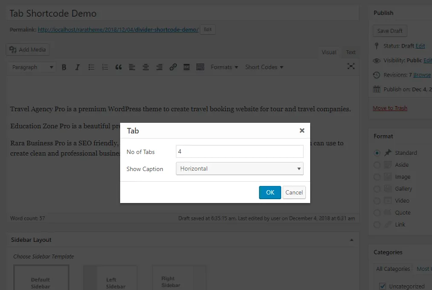Click the No of Tabs input field
Screen dimensions: 432x290
[x=239, y=151]
